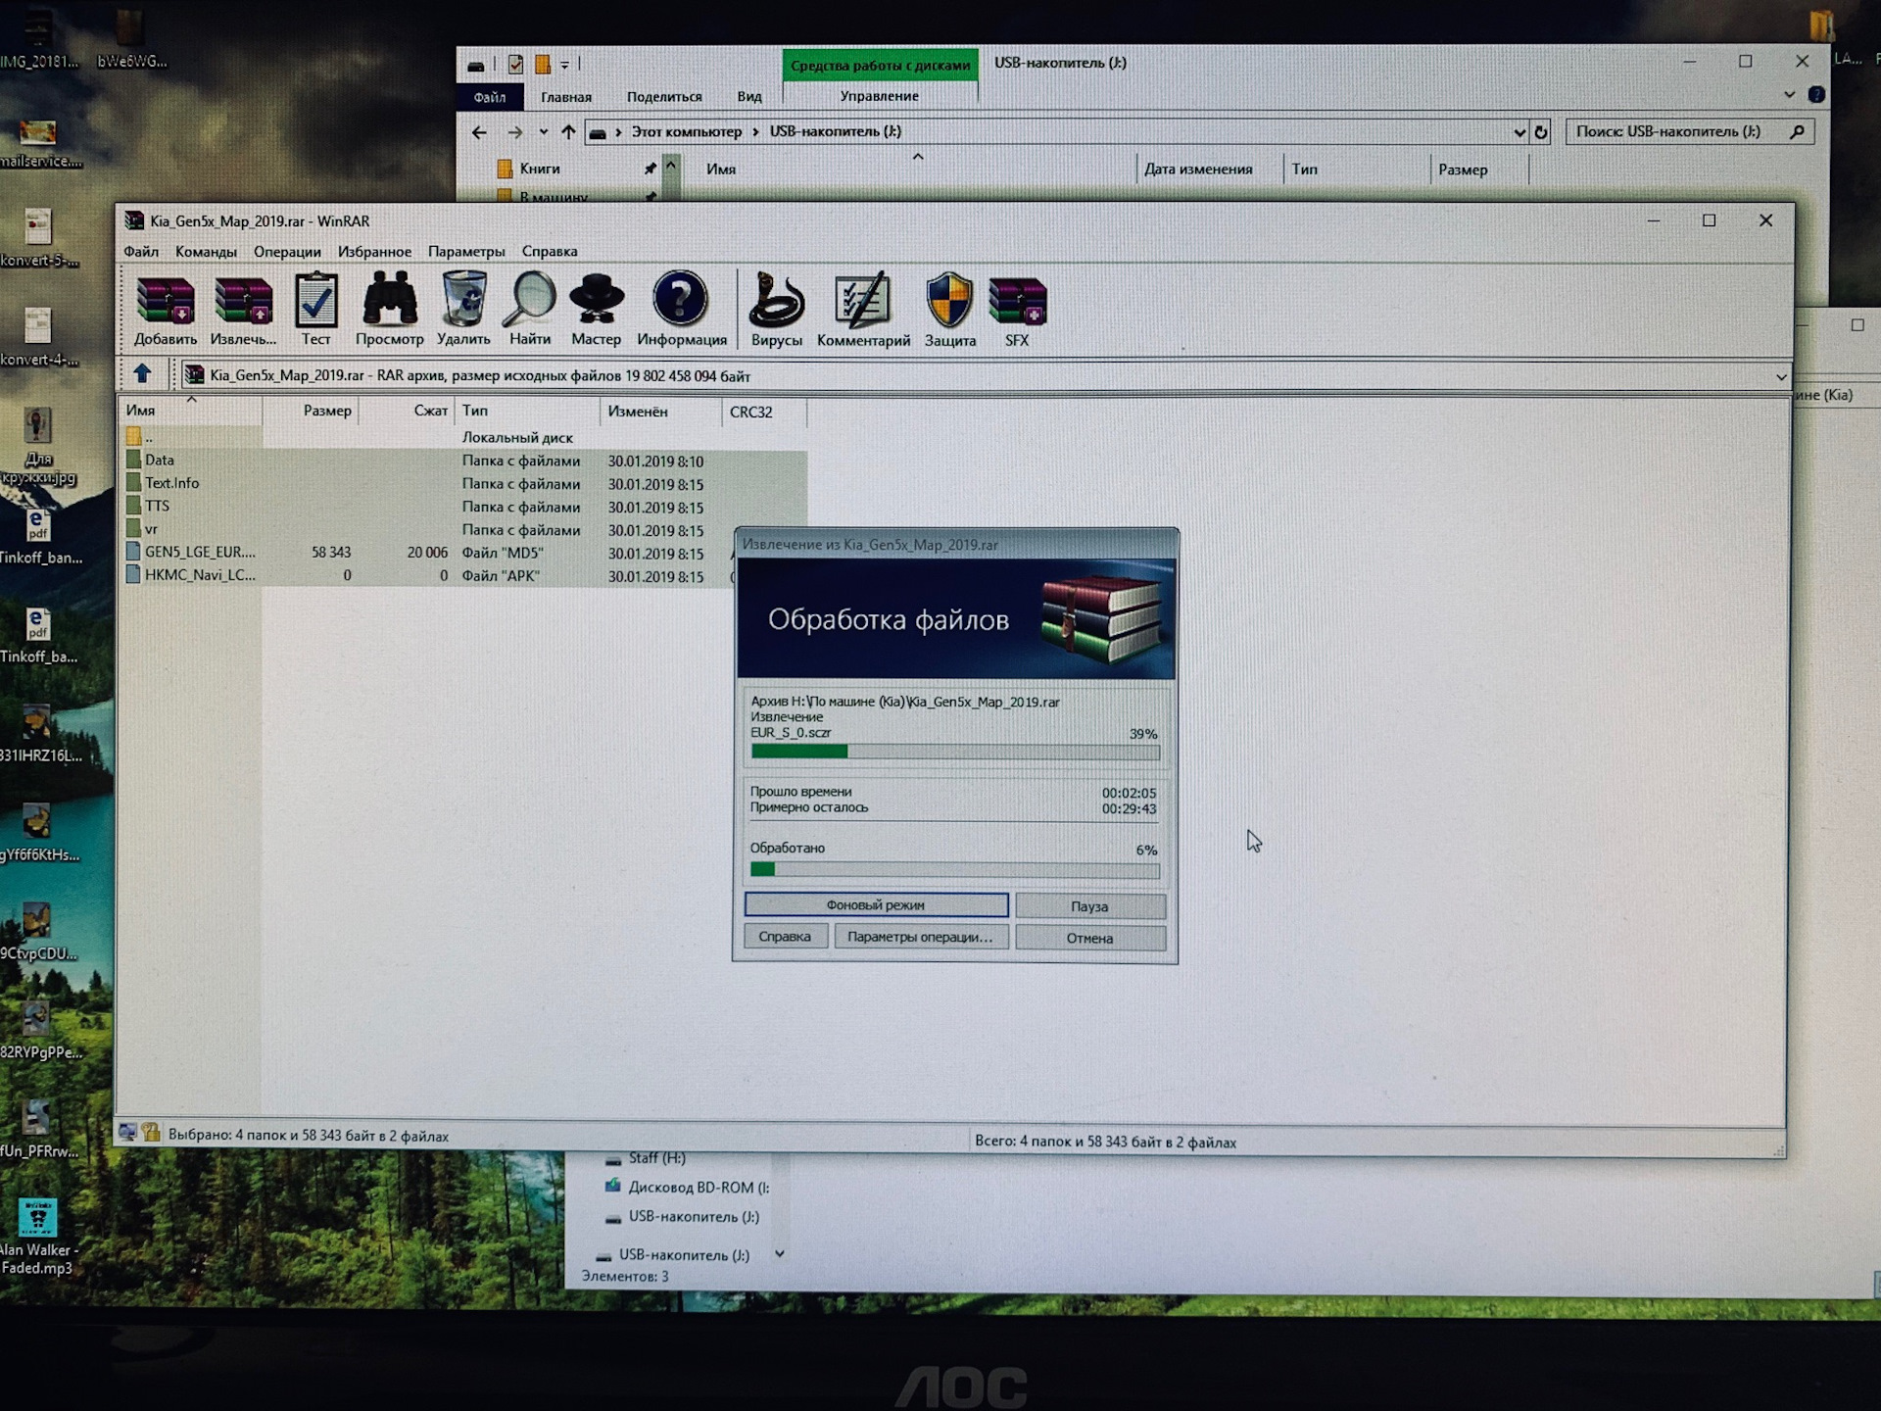Viewport: 1881px width, 1411px height.
Task: Expand WinRAR archive path dropdown
Action: point(1780,376)
